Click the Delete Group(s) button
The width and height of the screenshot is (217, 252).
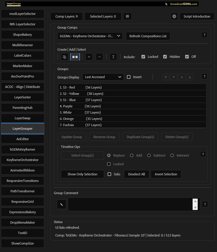177,137
